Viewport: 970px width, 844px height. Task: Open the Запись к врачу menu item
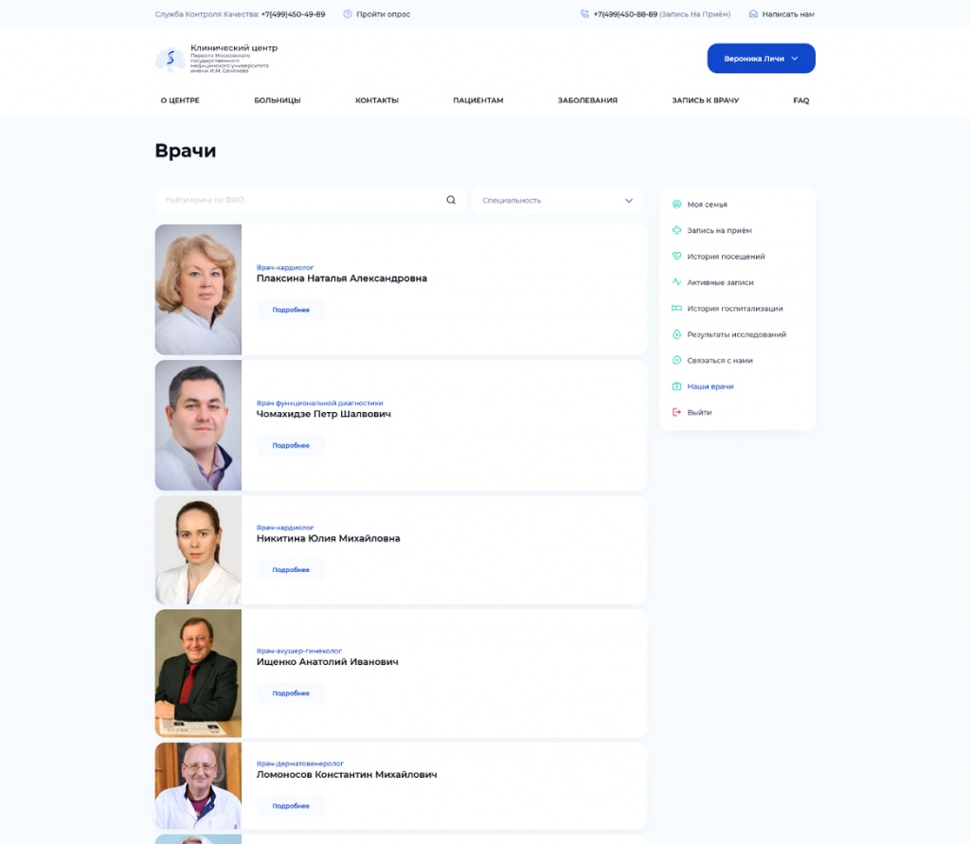point(705,100)
